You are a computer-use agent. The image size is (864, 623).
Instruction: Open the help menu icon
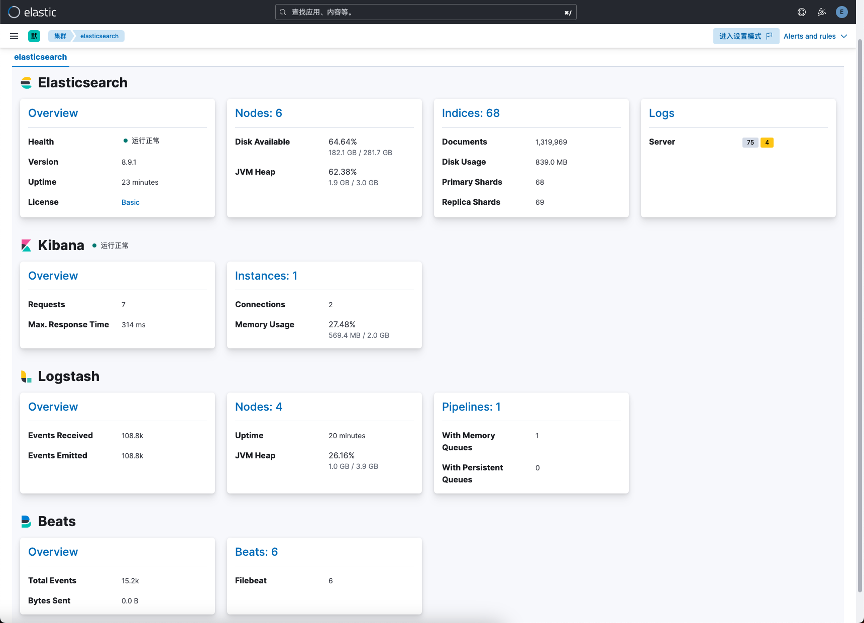pyautogui.click(x=802, y=12)
